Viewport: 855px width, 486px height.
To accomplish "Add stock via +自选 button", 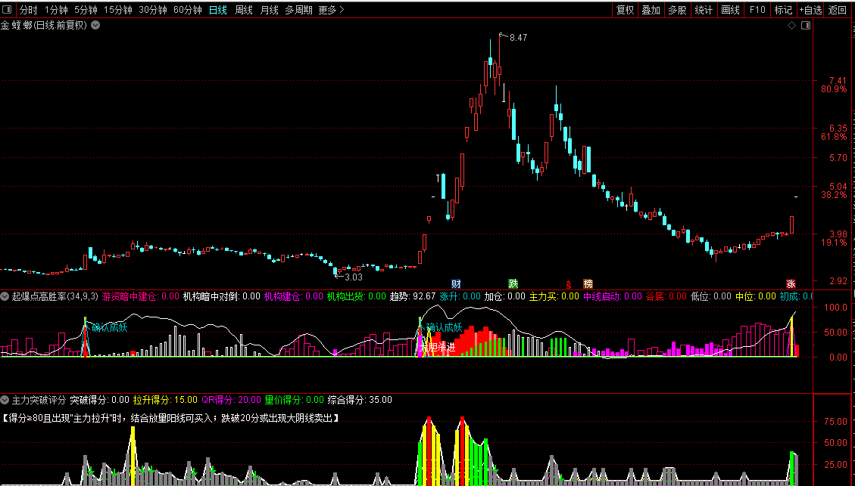I will (x=811, y=10).
